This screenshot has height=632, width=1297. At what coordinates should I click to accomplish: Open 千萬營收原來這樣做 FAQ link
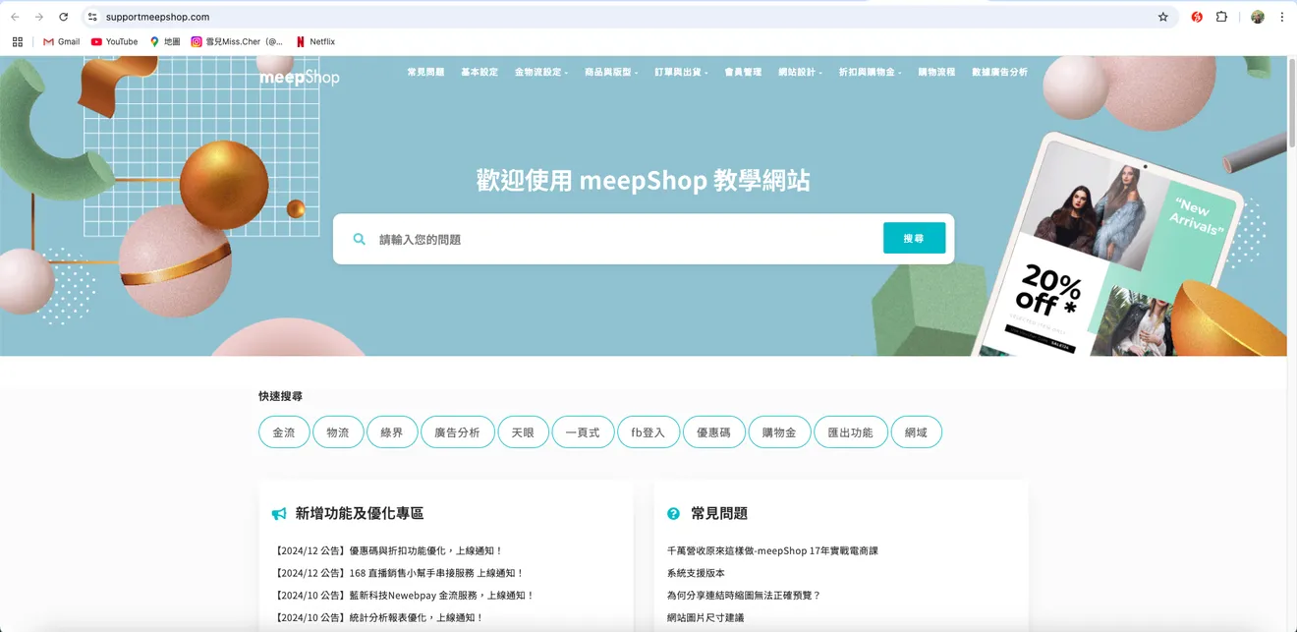coord(772,551)
